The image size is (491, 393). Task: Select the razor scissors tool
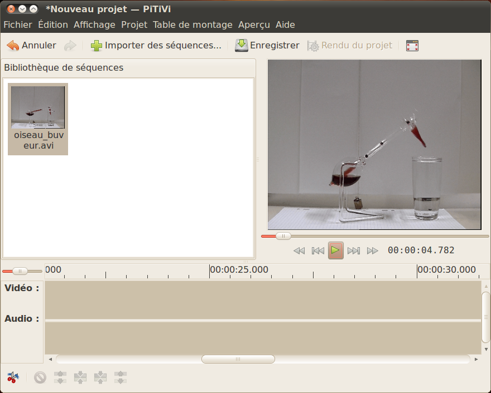coord(12,377)
